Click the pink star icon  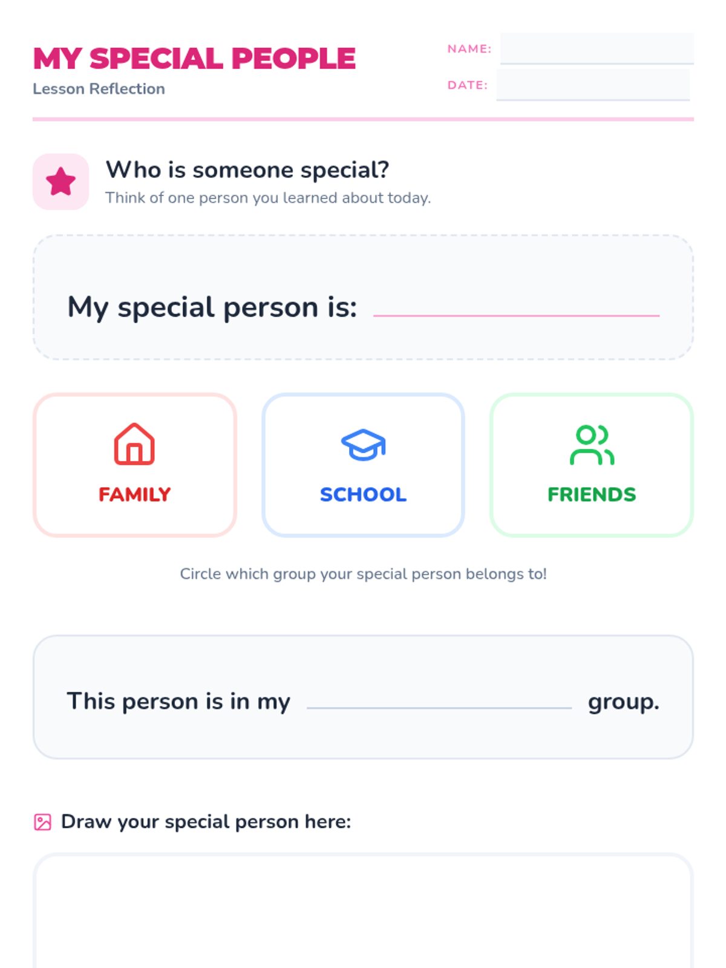[x=60, y=181]
